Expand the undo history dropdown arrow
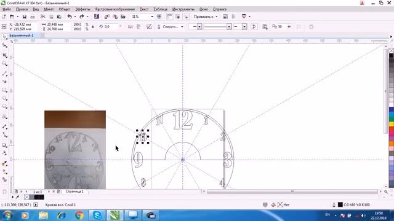The height and width of the screenshot is (221, 394). click(75, 17)
